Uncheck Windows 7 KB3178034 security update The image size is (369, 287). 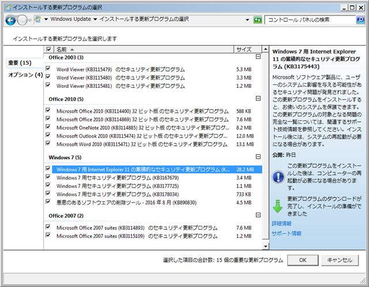tap(48, 193)
